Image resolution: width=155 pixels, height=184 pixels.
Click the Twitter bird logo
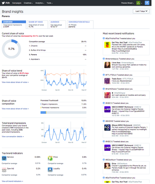click(x=3, y=3)
